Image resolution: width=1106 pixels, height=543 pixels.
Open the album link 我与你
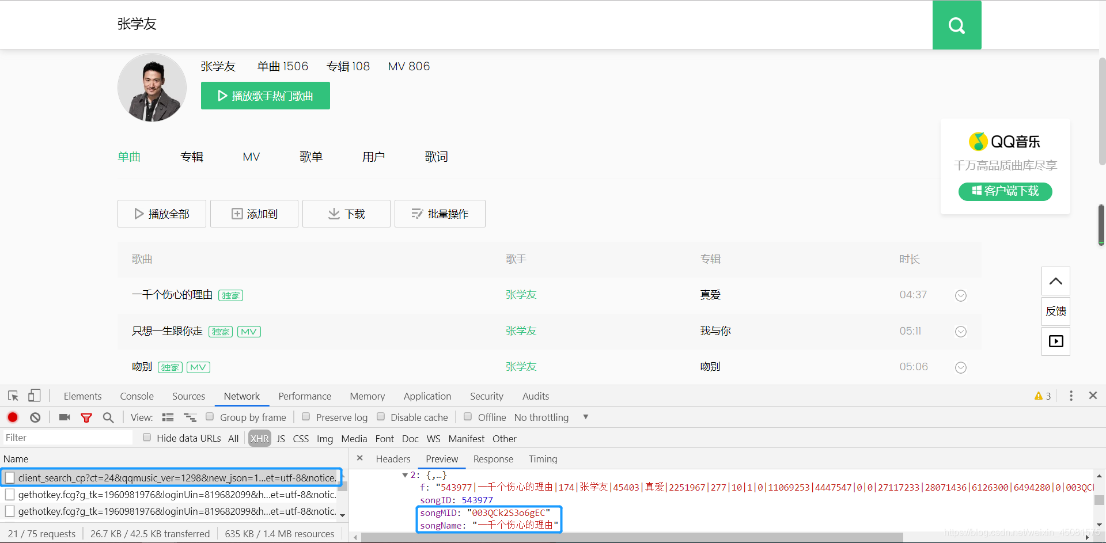[x=715, y=331]
